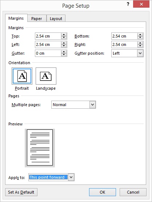Increase the Gutter value with up arrow
152x202 pixels.
pyautogui.click(x=64, y=52)
